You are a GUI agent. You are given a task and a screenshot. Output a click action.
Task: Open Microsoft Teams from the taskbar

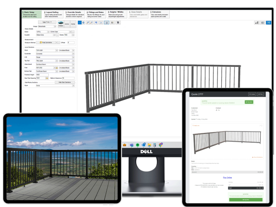click(x=132, y=145)
